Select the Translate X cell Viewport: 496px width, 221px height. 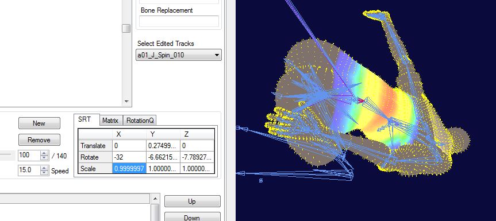point(129,146)
